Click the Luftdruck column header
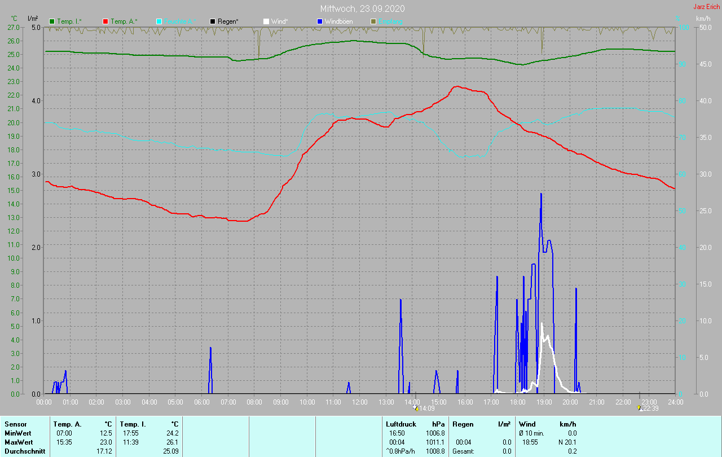The width and height of the screenshot is (722, 457). 401,424
